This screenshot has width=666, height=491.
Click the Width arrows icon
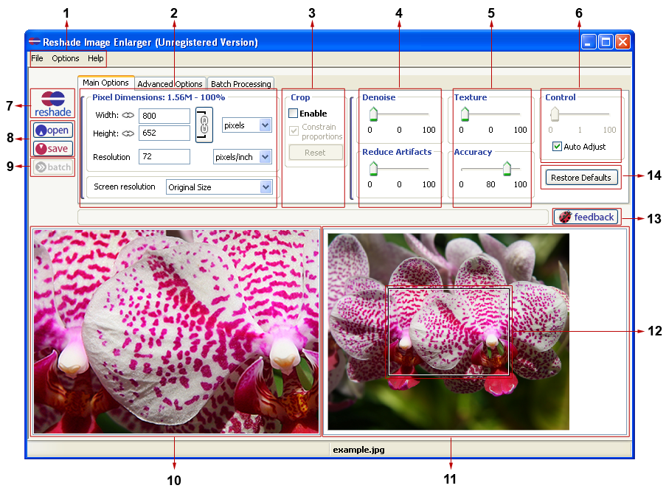click(128, 116)
